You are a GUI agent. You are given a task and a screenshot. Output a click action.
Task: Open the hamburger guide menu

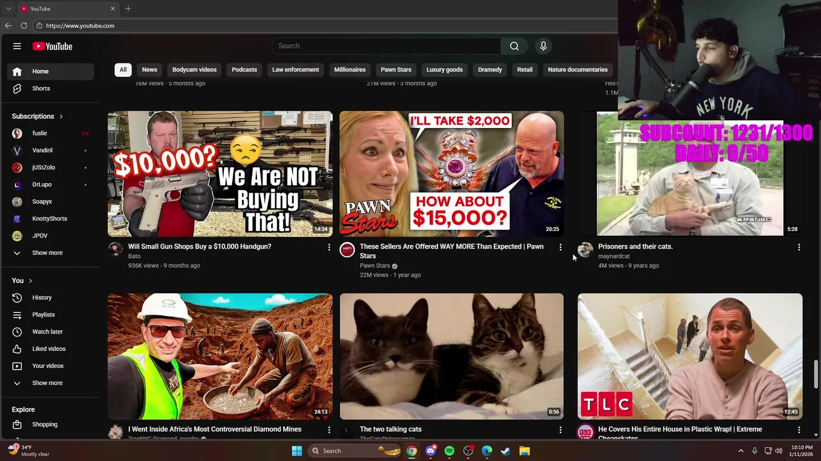pyautogui.click(x=17, y=46)
